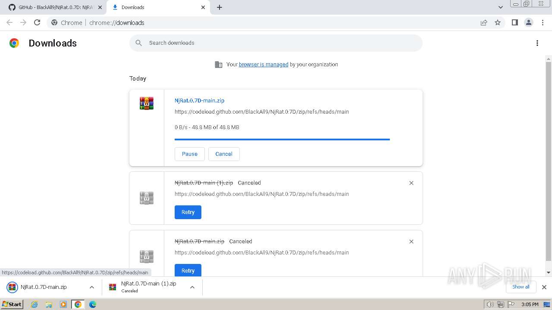The height and width of the screenshot is (310, 552).
Task: Pause the NjRat.0.7D-main.zip download
Action: [x=190, y=154]
